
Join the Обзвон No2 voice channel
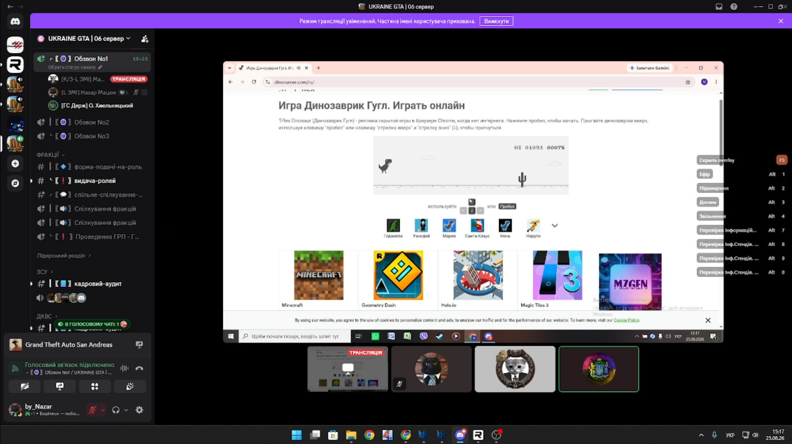coord(92,122)
